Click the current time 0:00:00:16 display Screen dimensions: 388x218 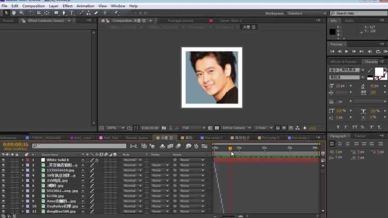(x=16, y=144)
